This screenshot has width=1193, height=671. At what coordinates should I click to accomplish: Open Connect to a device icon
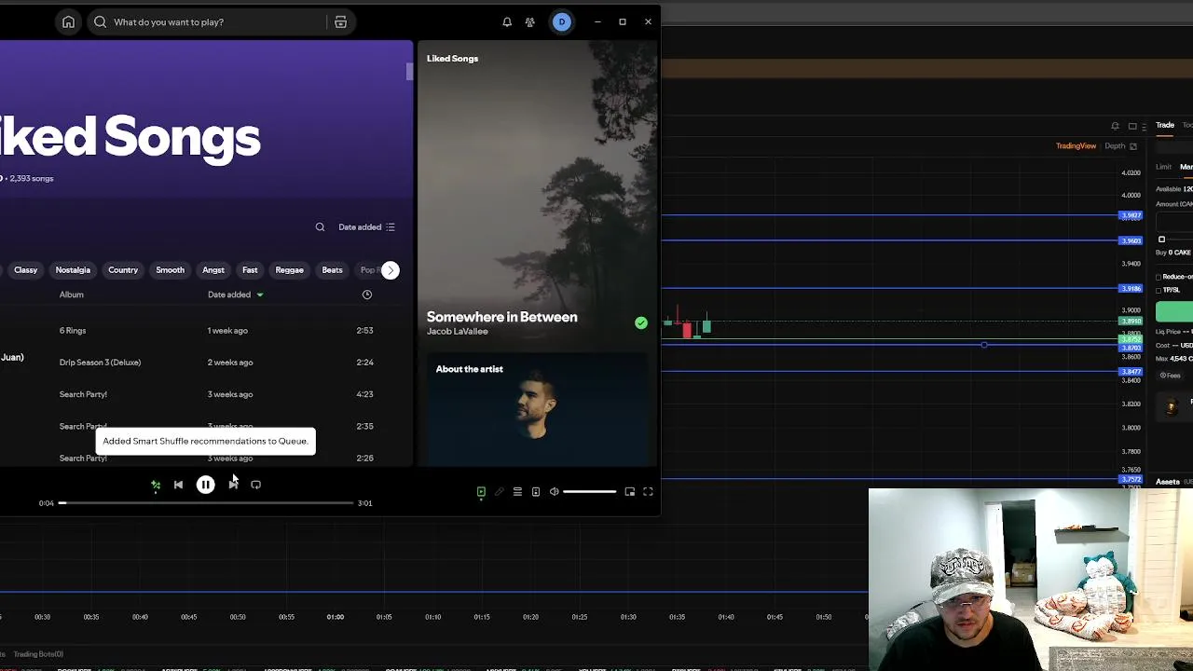point(535,491)
